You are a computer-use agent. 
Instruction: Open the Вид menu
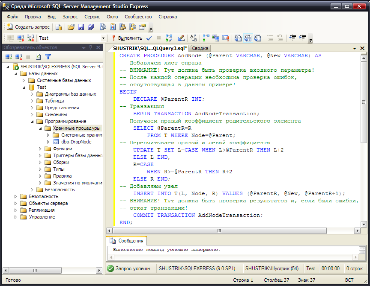coord(51,17)
